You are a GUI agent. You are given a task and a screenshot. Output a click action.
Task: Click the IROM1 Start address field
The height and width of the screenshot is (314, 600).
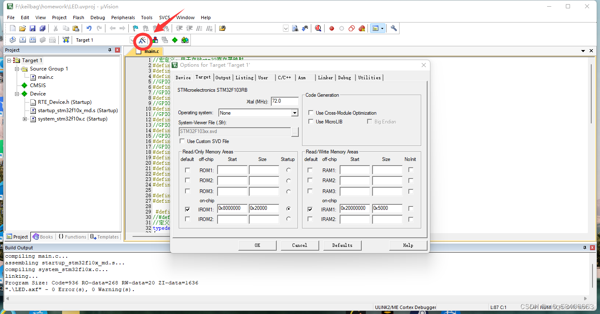232,208
